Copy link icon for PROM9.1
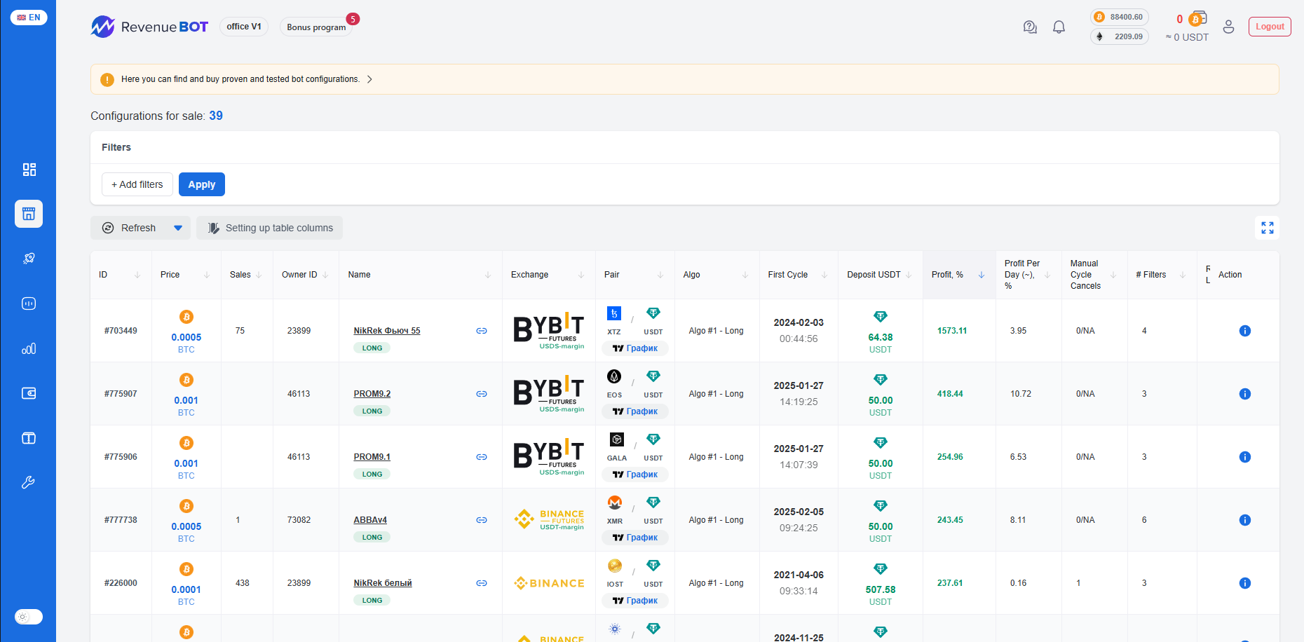1304x642 pixels. pos(482,457)
